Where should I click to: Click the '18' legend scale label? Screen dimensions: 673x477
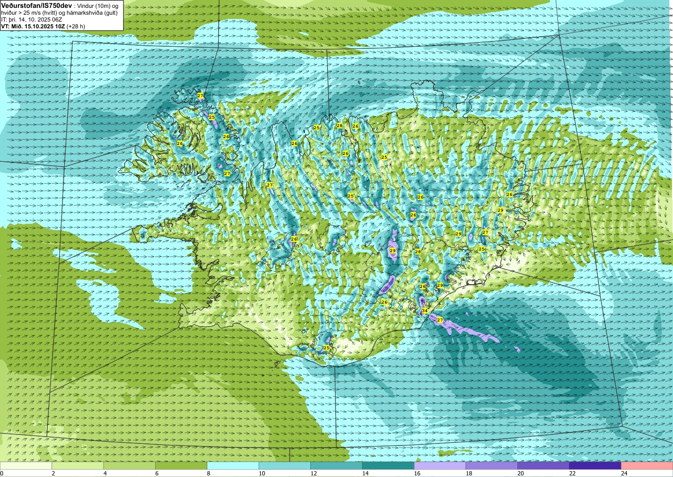point(469,473)
